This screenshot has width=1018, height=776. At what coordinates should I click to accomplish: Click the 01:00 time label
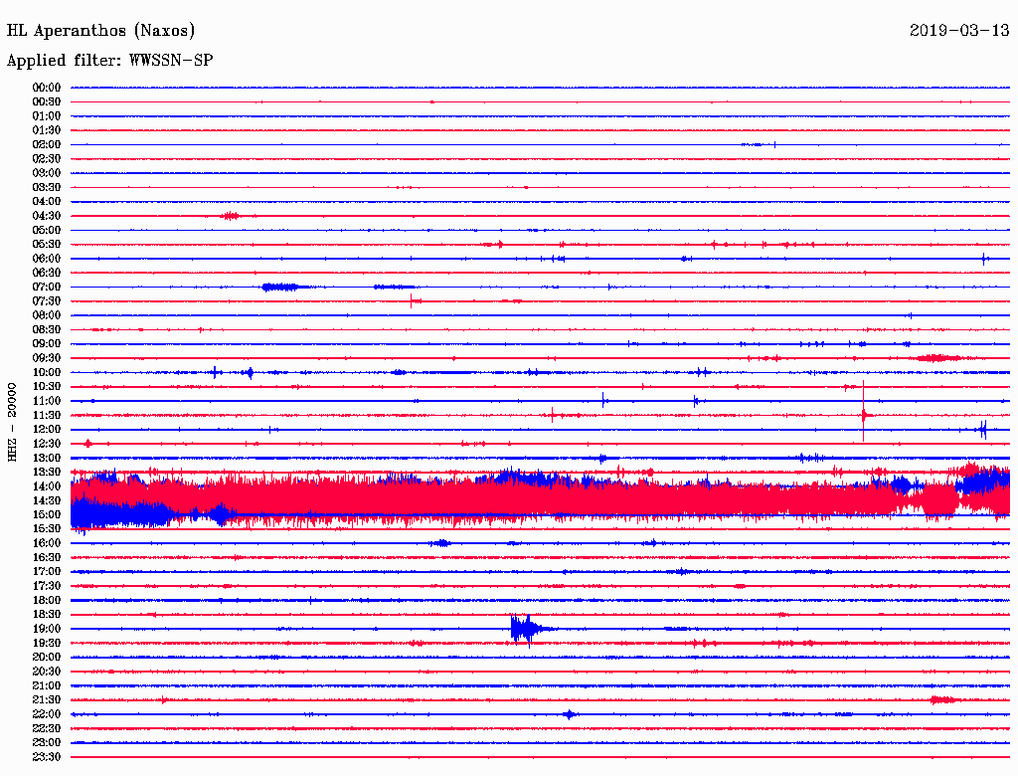47,115
